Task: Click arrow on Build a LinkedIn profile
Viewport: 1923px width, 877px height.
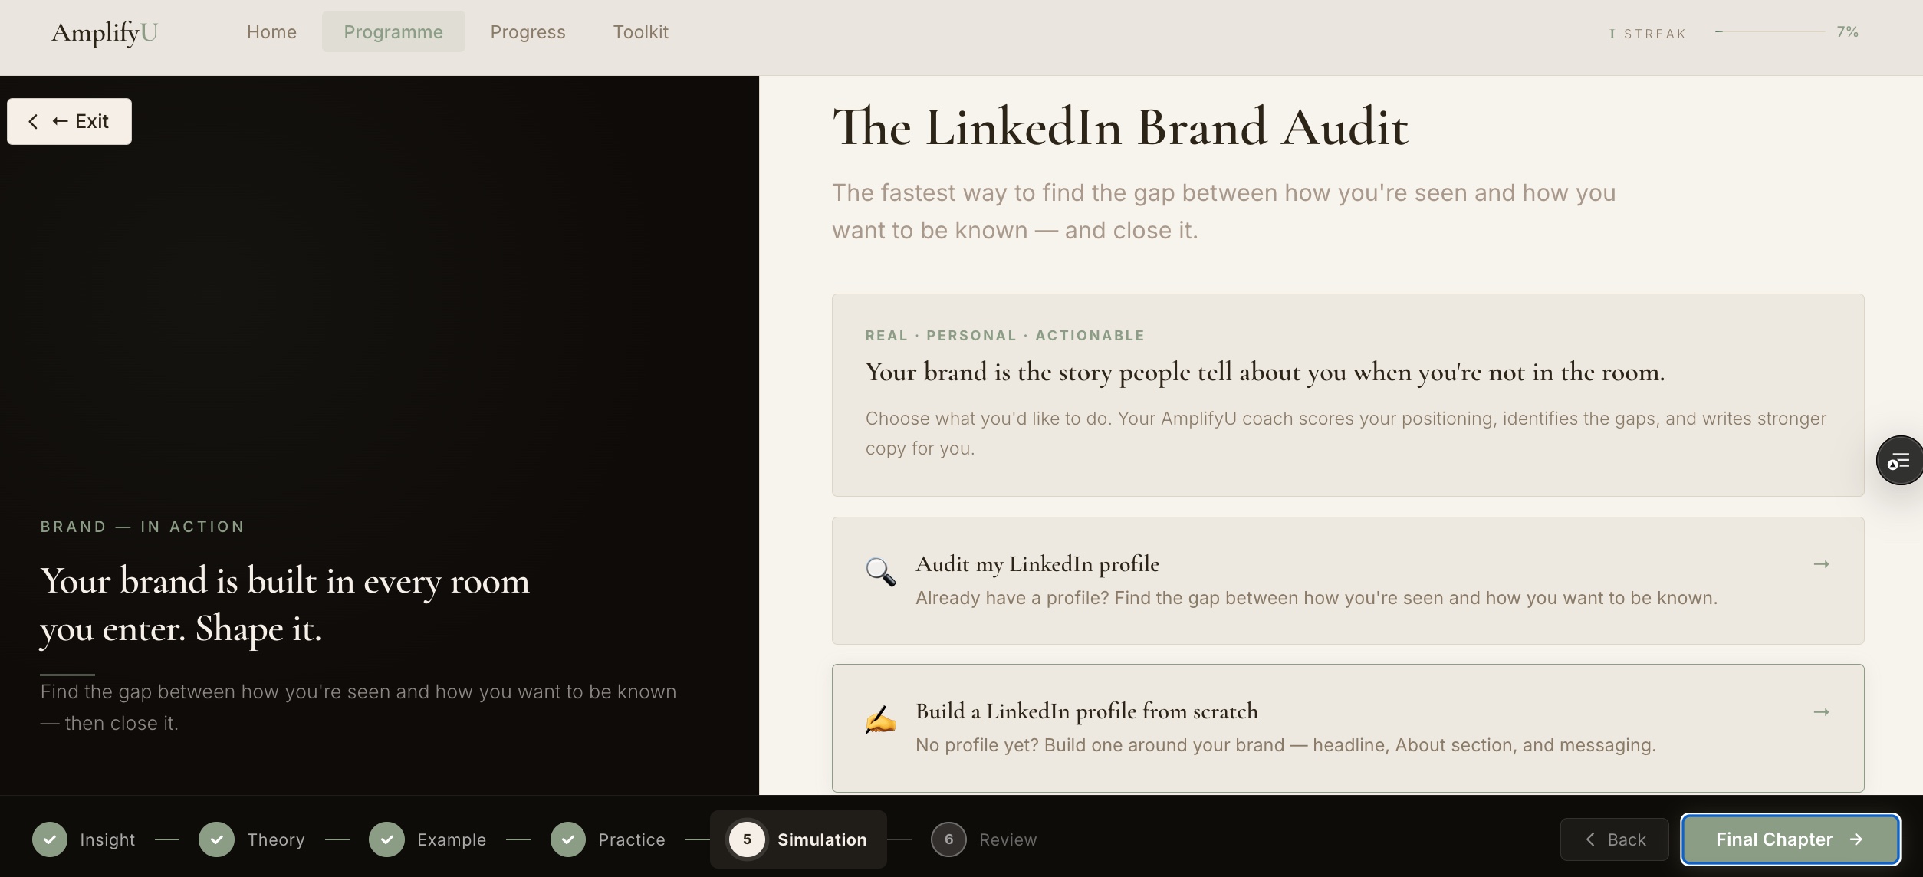Action: click(x=1821, y=712)
